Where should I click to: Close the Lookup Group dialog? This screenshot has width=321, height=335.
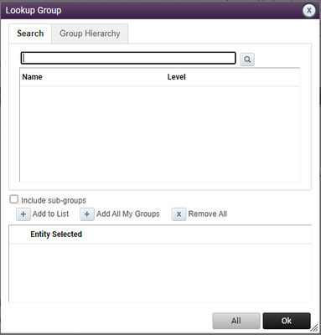(309, 11)
